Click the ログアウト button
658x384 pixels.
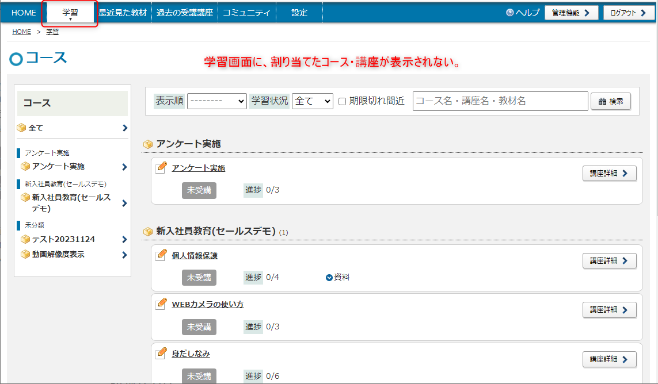(x=629, y=13)
